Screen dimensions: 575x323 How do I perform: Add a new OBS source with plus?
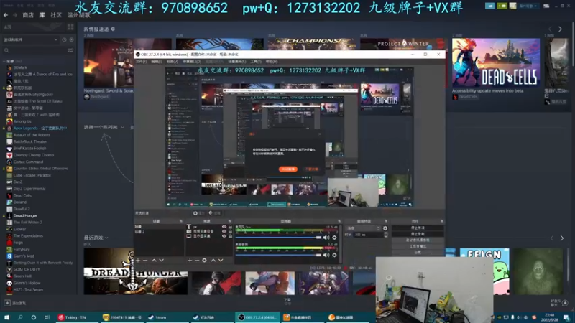[x=190, y=260]
